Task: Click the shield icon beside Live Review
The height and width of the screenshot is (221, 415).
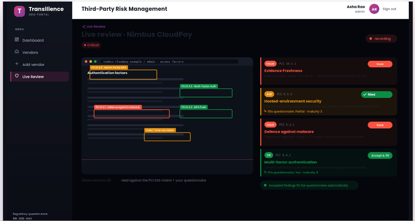Action: (17, 76)
